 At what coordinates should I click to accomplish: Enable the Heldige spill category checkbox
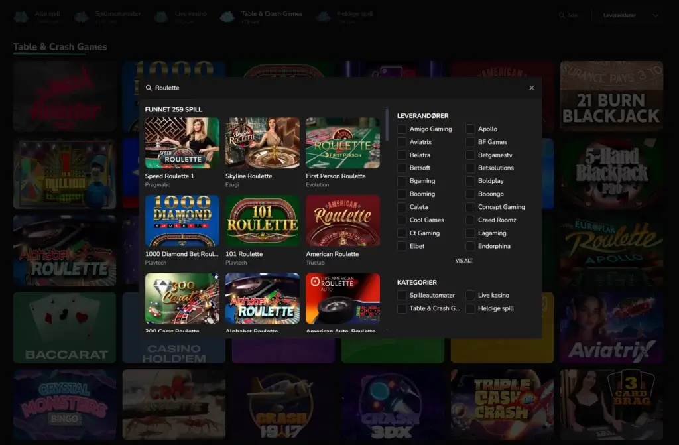coord(470,308)
